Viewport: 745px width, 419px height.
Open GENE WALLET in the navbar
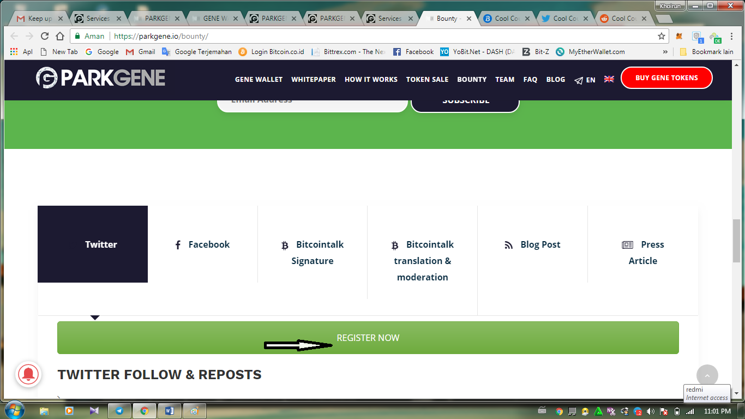pyautogui.click(x=259, y=80)
